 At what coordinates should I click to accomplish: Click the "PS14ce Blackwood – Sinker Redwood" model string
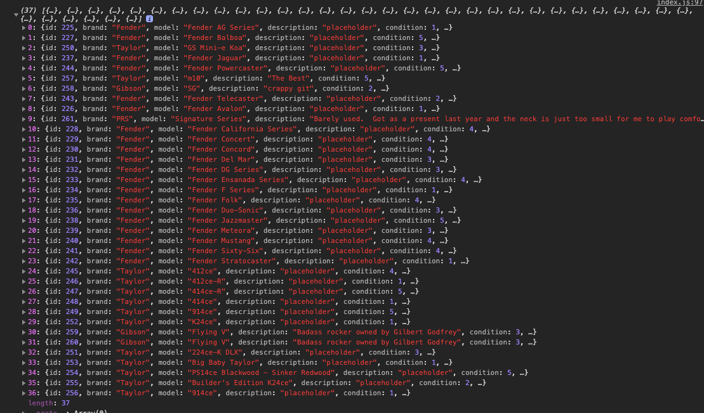click(x=262, y=372)
